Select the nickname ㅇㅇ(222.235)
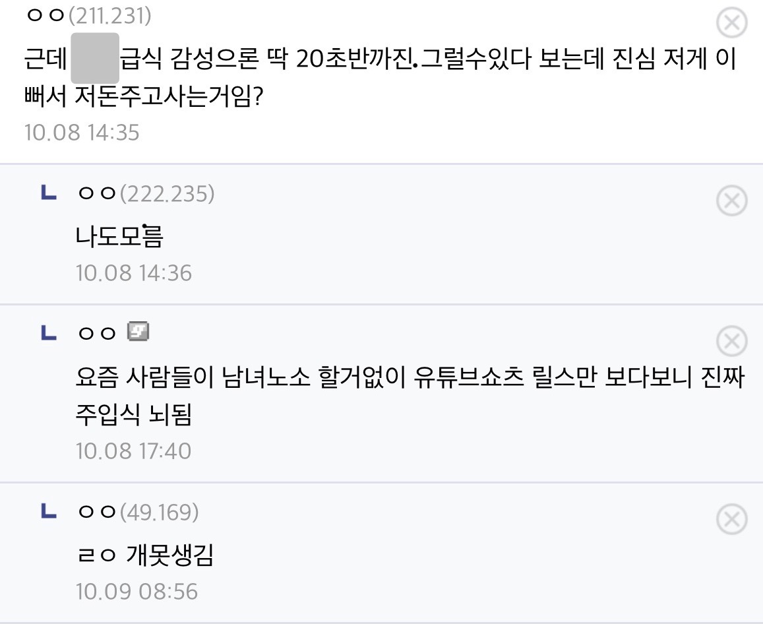 pyautogui.click(x=145, y=194)
